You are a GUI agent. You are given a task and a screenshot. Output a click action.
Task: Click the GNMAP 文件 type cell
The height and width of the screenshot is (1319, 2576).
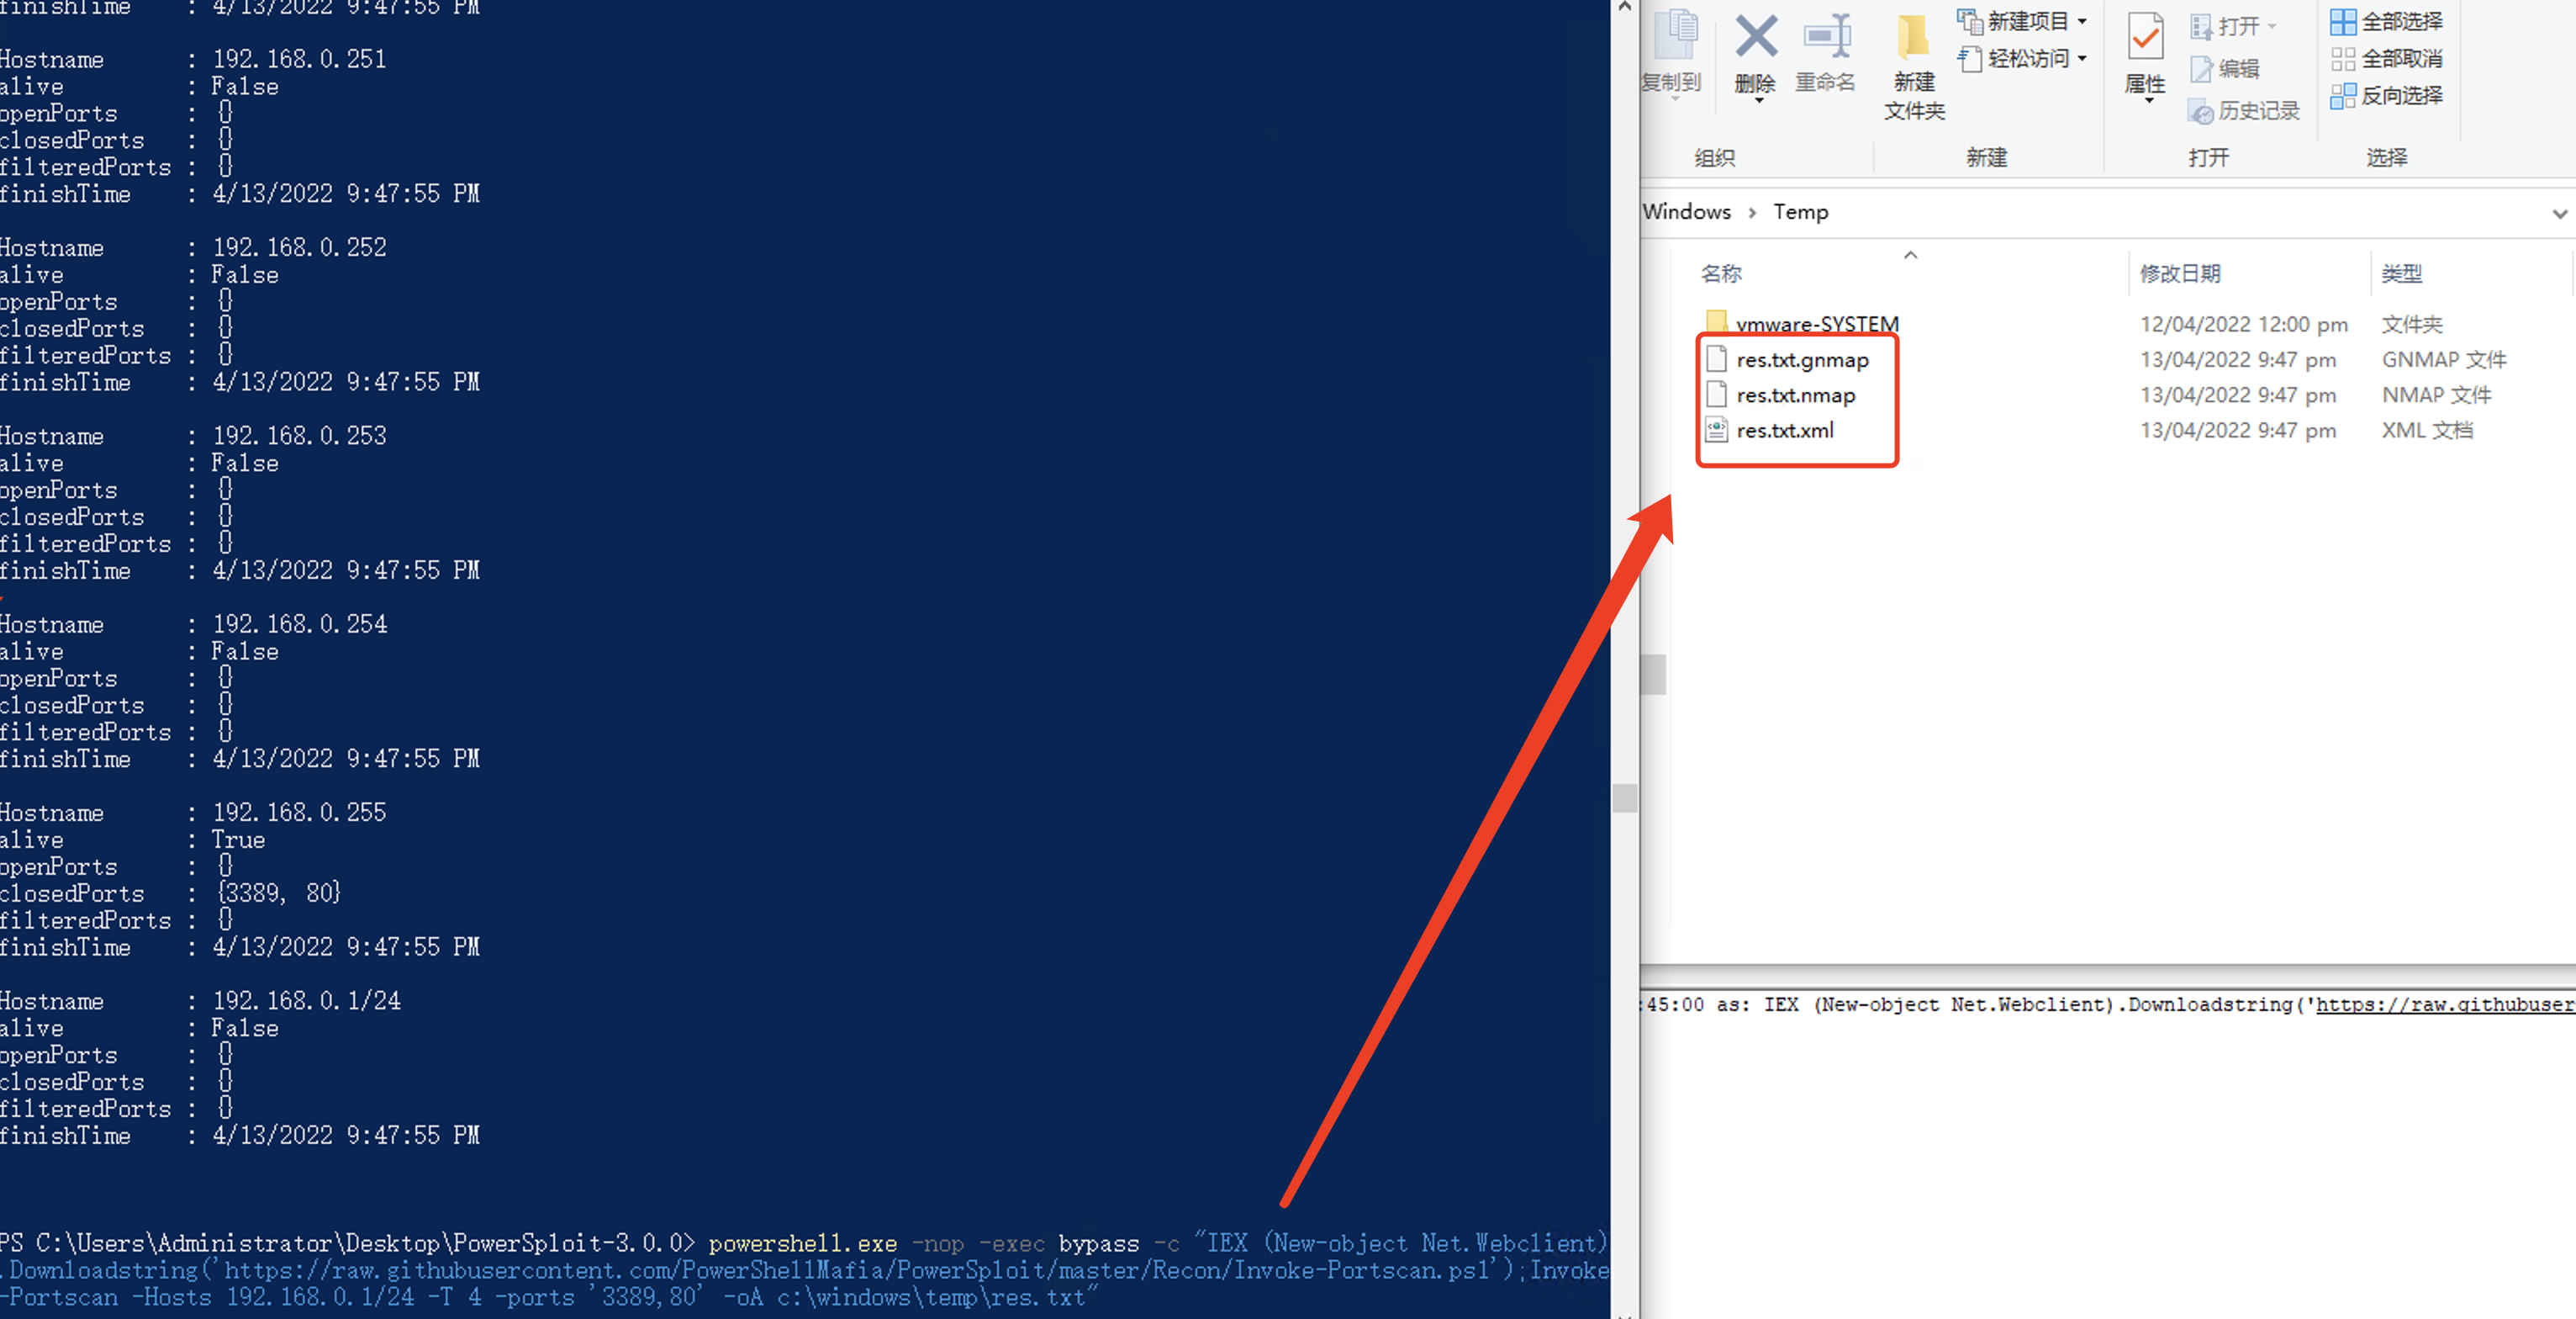[x=2443, y=359]
